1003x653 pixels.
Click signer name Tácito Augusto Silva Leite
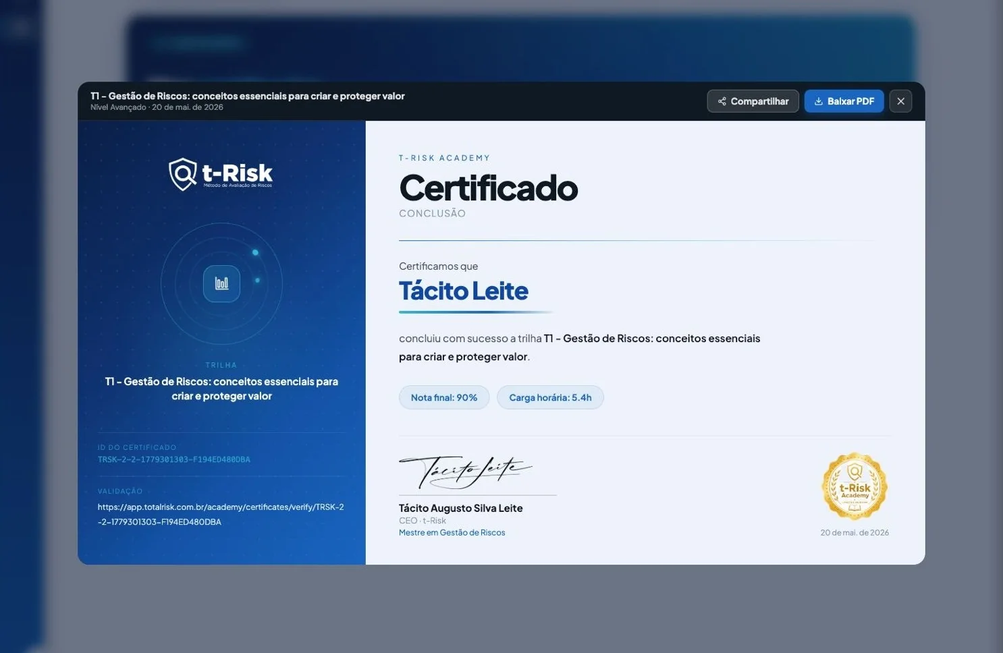coord(461,508)
